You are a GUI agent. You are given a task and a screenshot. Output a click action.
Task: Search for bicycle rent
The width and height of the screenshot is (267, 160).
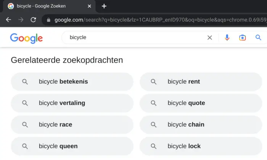pyautogui.click(x=201, y=82)
